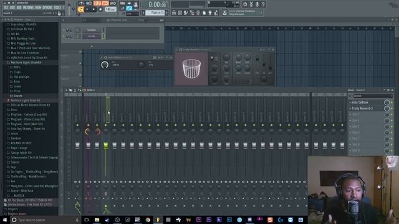Expand the Legendary - DrumKit folder

coord(24,24)
